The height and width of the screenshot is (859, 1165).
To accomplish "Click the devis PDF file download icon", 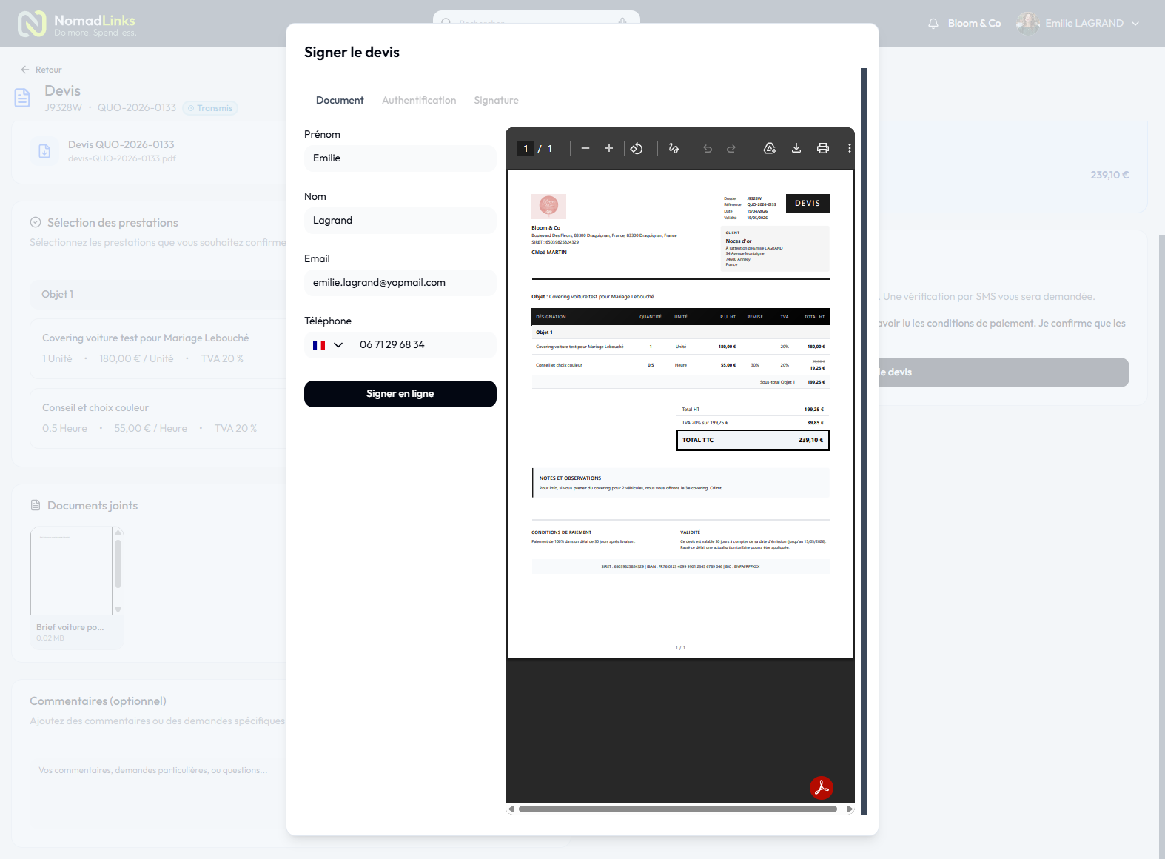I will tap(44, 151).
